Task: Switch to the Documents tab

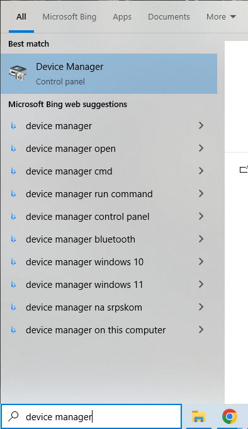Action: point(169,16)
